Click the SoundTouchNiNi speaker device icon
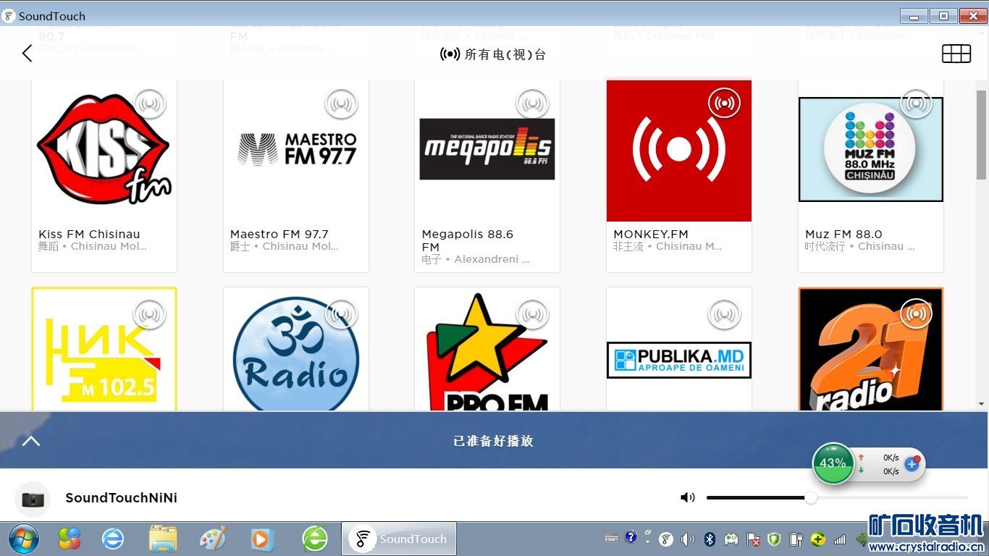989x556 pixels. point(33,499)
